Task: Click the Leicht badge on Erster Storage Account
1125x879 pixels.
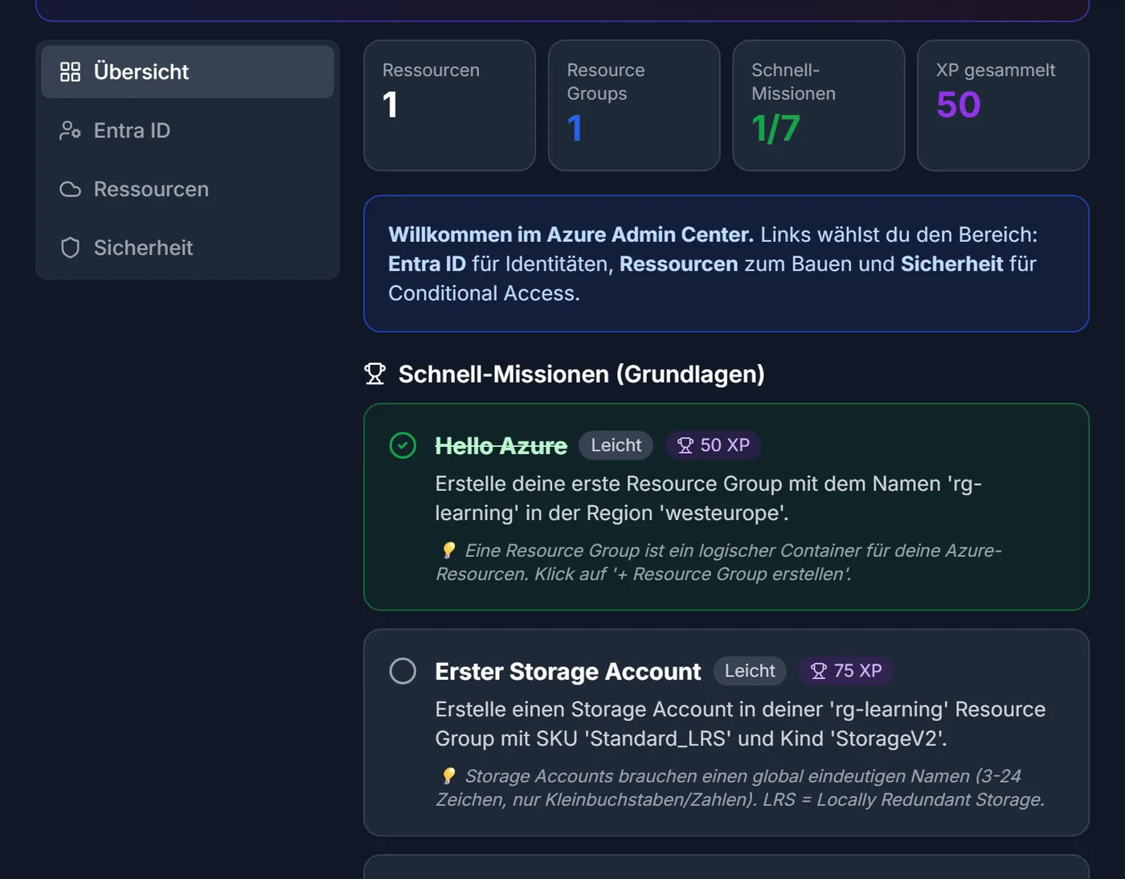Action: point(750,671)
